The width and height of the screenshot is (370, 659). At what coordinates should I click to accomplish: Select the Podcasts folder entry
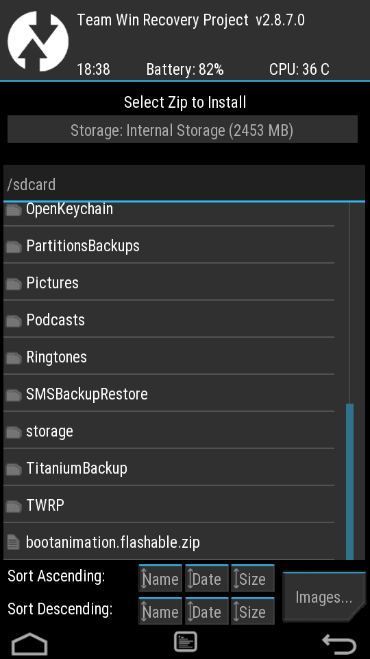tap(169, 320)
